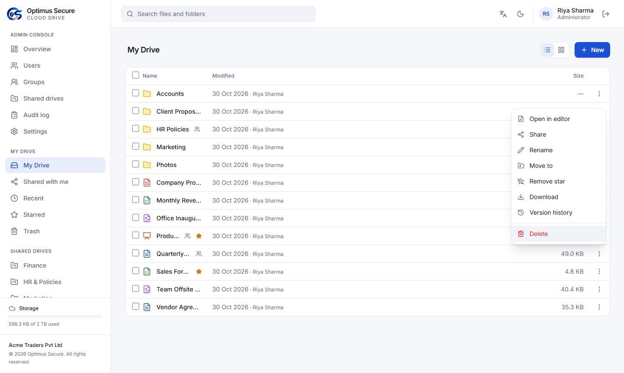
Task: Switch to grid view layout
Action: click(x=561, y=50)
